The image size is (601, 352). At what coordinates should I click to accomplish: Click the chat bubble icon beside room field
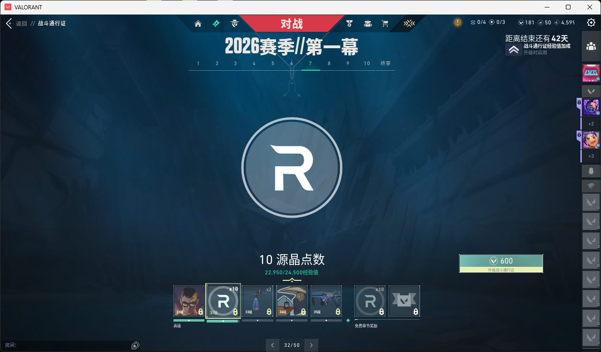coord(135,345)
